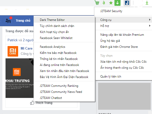Click the Patrick profile link
Screen dimensions: 152x114
(x=13, y=40)
